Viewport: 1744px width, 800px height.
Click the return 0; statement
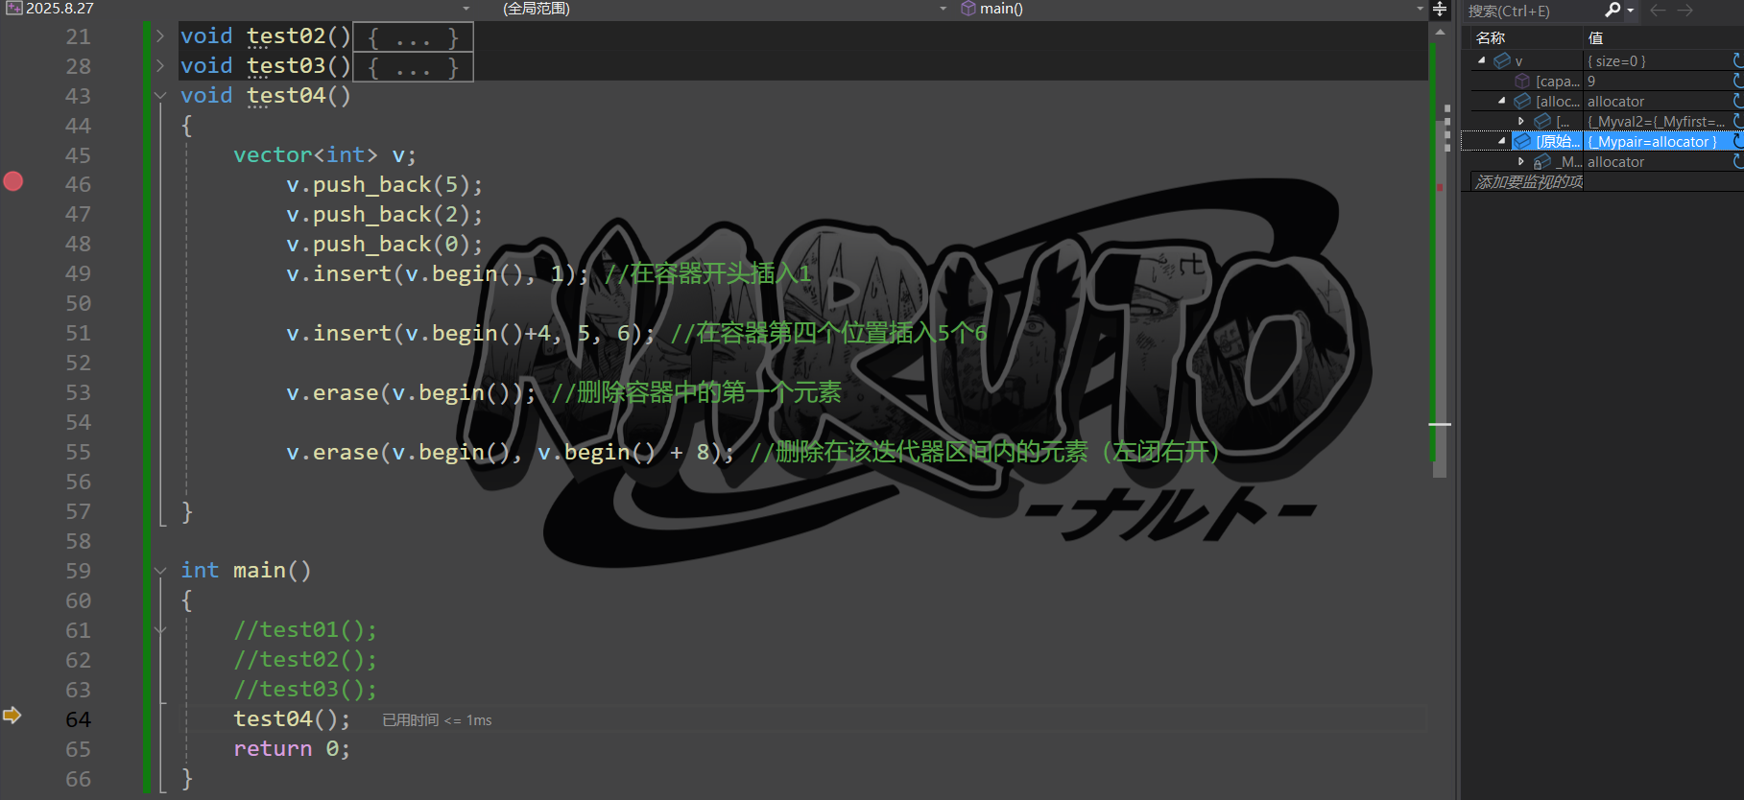(x=292, y=748)
